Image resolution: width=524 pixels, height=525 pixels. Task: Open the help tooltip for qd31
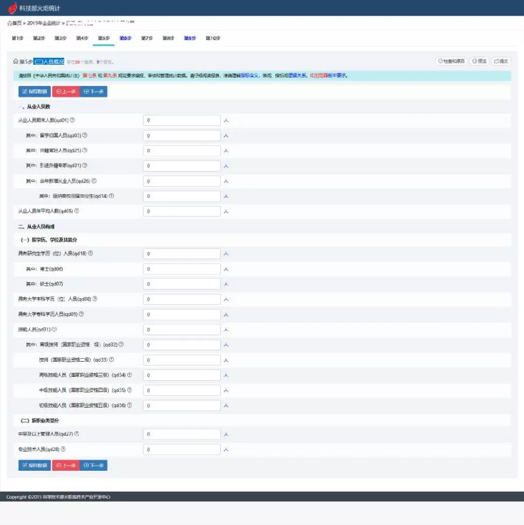(54, 330)
